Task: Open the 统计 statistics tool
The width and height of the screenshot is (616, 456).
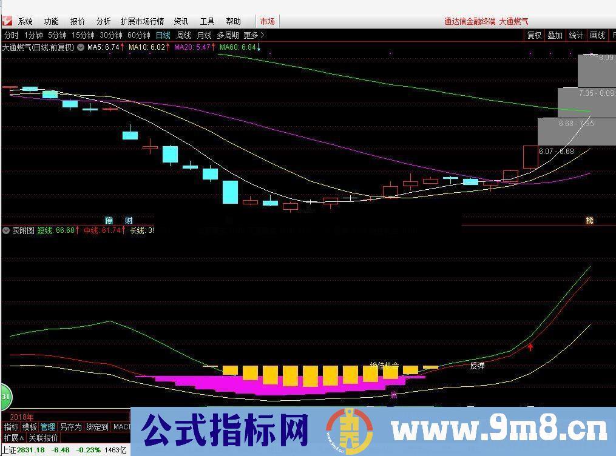Action: tap(576, 35)
